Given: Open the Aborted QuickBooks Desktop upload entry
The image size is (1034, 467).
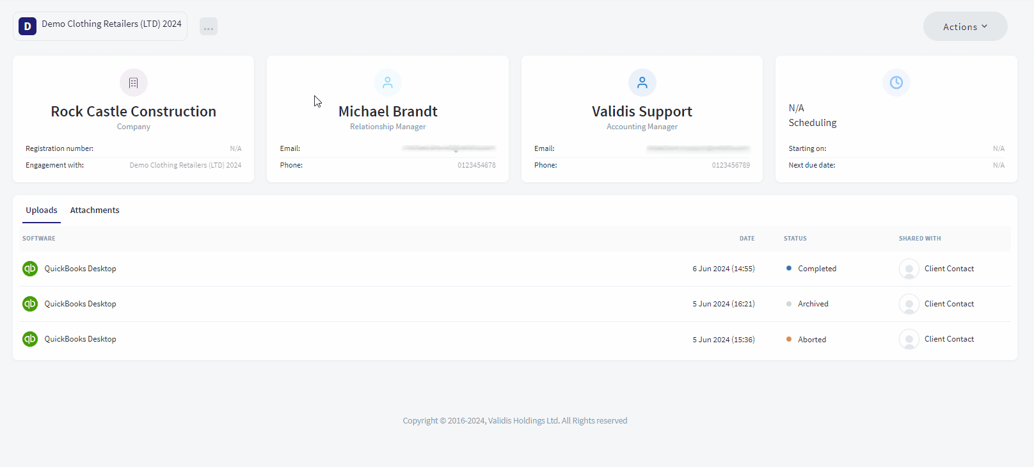Looking at the screenshot, I should pyautogui.click(x=515, y=339).
